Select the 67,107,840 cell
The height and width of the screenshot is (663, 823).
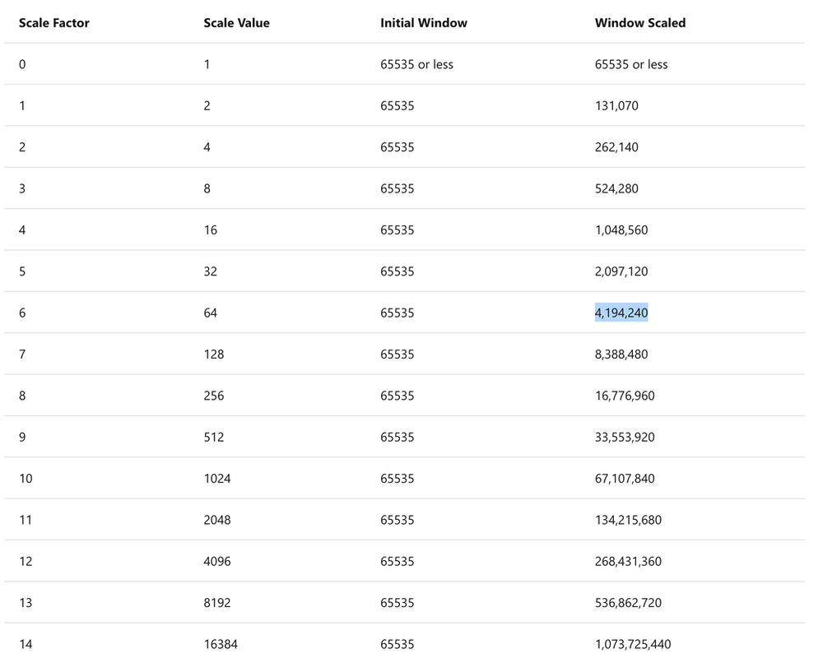pos(625,479)
